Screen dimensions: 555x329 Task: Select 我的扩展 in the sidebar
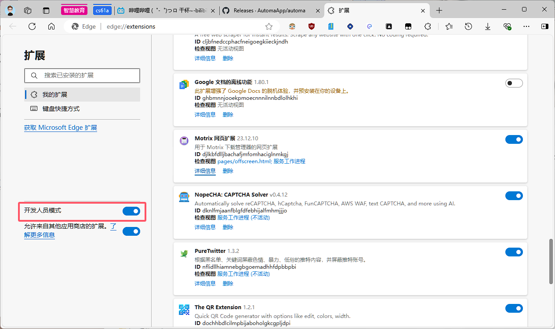pyautogui.click(x=82, y=95)
